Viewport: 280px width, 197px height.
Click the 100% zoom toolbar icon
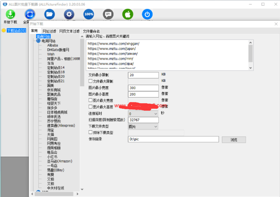88,14
